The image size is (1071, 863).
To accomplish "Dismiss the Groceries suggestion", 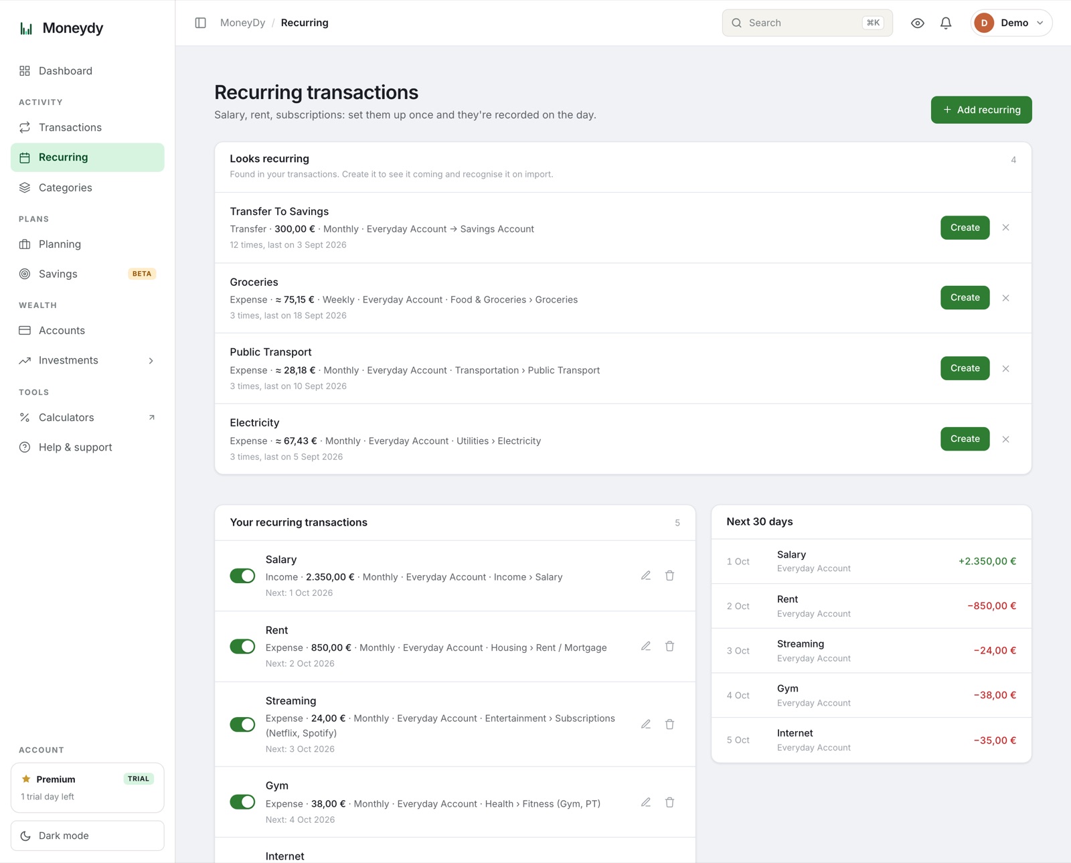I will pos(1005,298).
